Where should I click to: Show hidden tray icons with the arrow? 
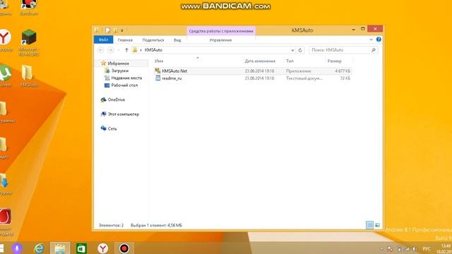[381, 249]
